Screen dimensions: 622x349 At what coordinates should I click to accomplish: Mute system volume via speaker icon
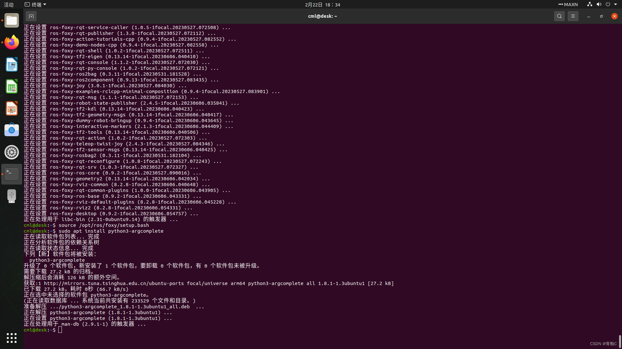599,4
